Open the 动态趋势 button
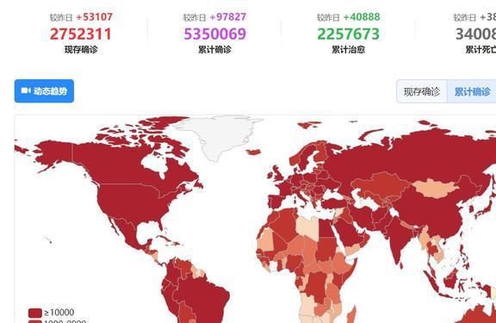This screenshot has width=496, height=323. [x=44, y=91]
